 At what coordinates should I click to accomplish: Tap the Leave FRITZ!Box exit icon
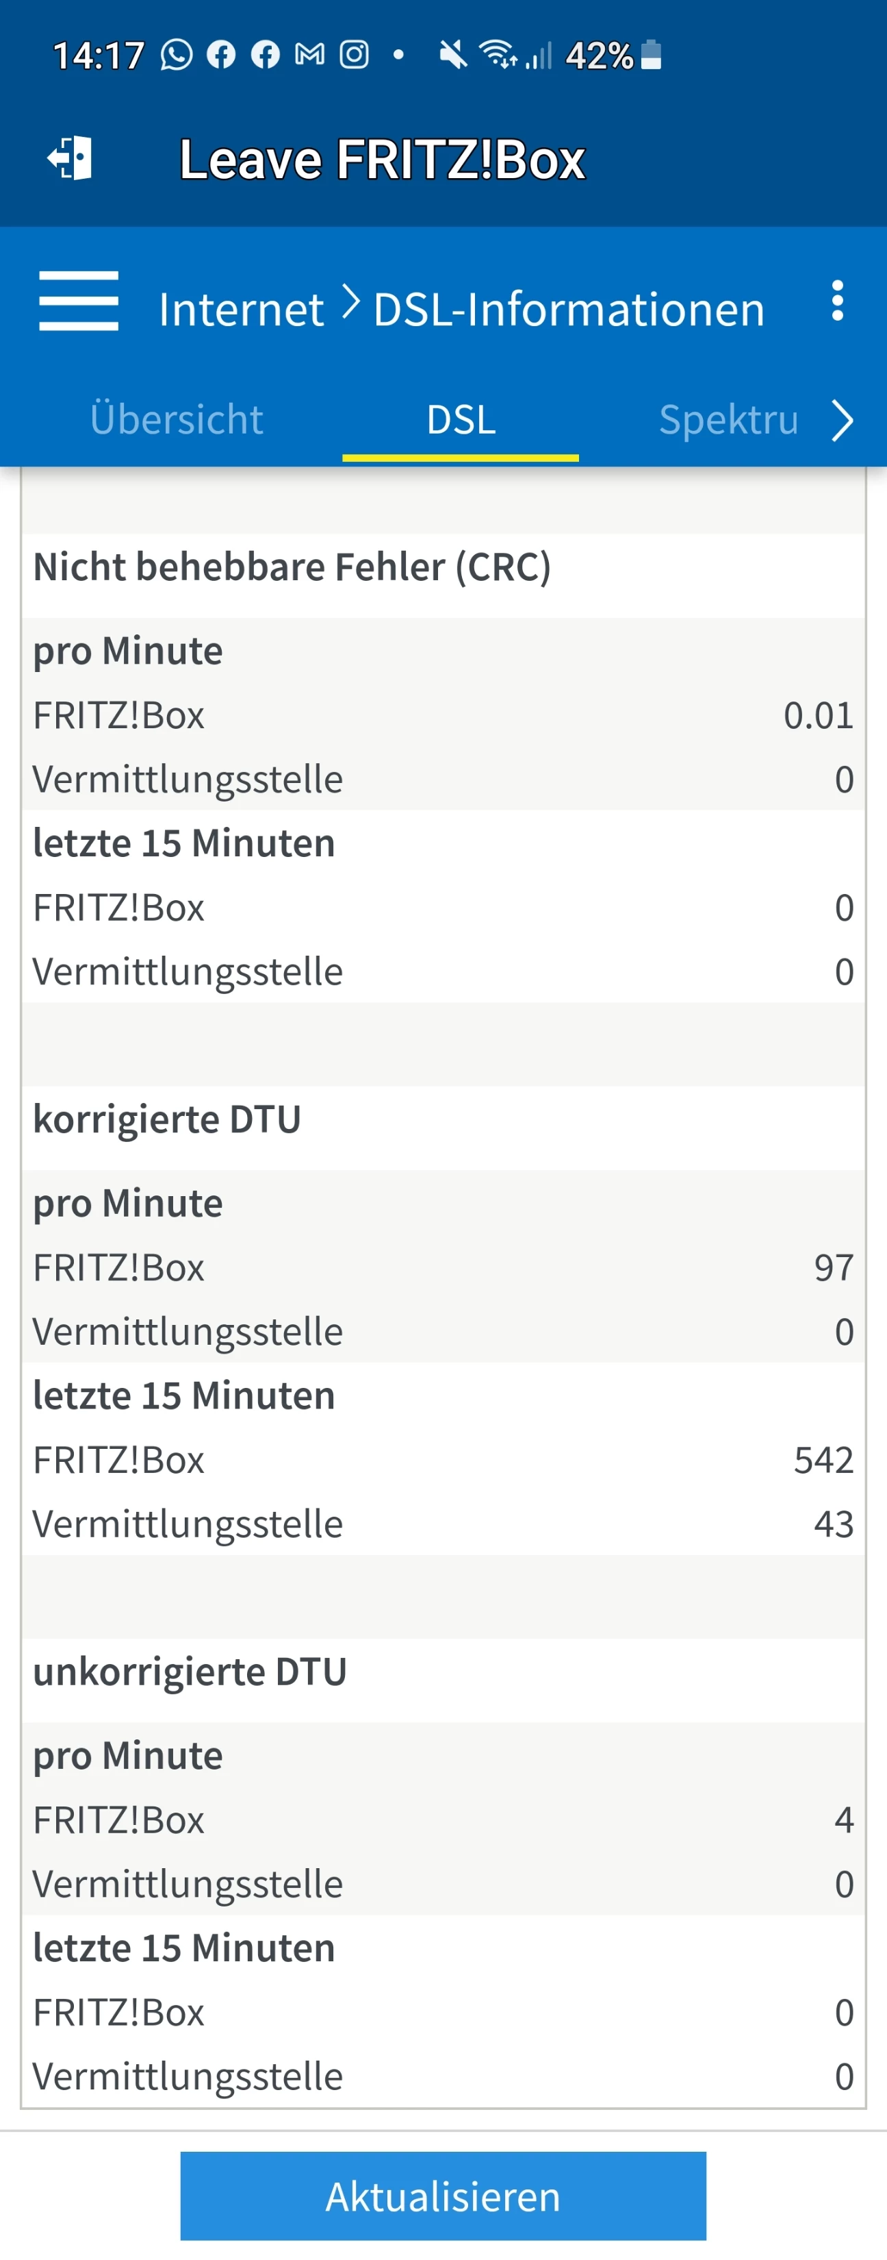pos(70,159)
